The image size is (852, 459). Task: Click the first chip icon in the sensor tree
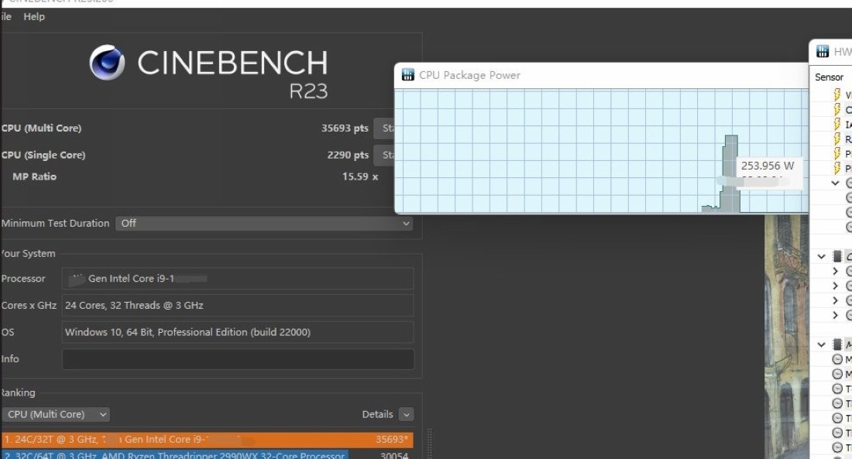tap(837, 256)
